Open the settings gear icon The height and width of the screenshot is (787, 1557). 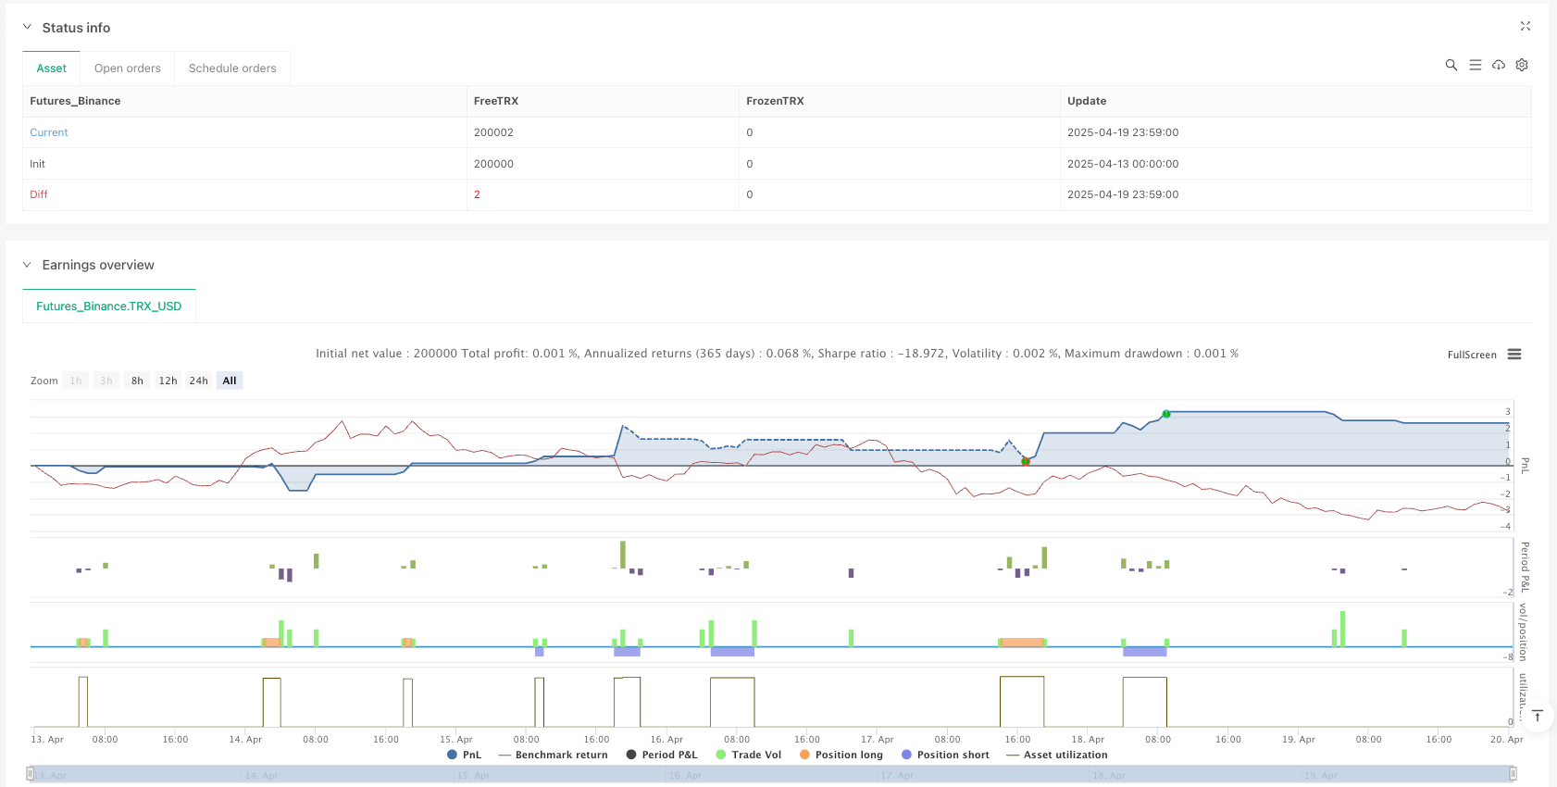coord(1522,65)
